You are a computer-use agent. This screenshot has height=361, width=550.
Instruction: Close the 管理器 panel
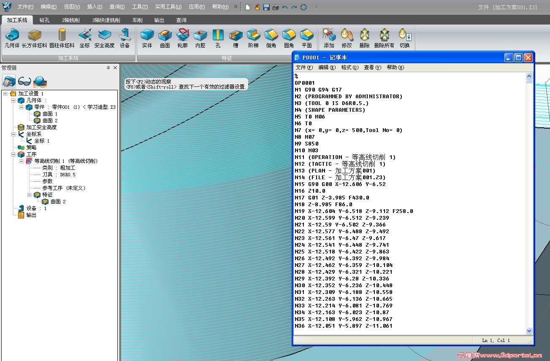click(115, 67)
